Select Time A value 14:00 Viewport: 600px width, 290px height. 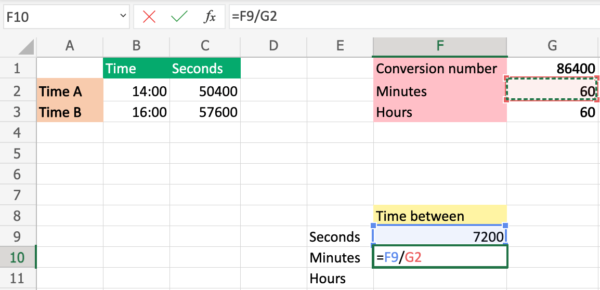point(136,91)
